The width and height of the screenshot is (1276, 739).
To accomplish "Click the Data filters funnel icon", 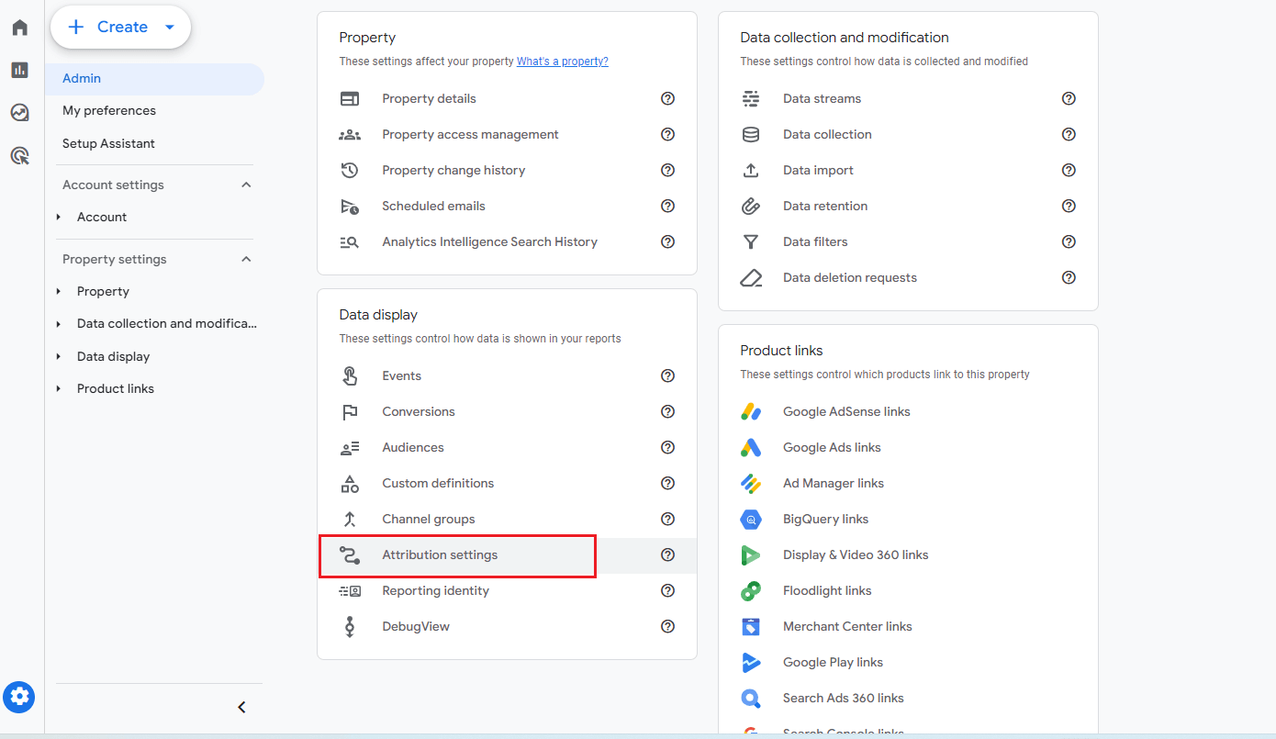I will 751,241.
